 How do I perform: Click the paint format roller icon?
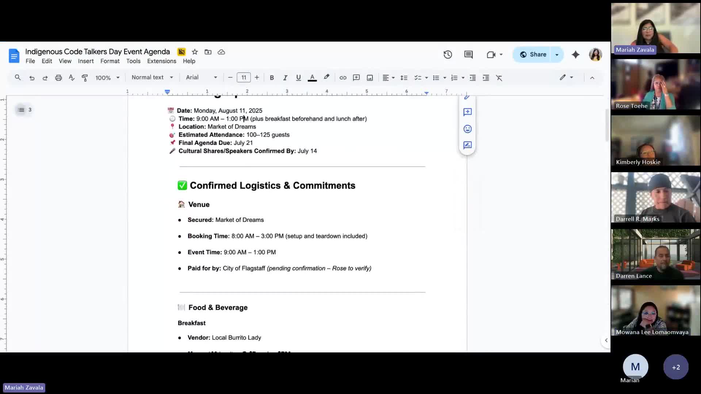click(85, 78)
